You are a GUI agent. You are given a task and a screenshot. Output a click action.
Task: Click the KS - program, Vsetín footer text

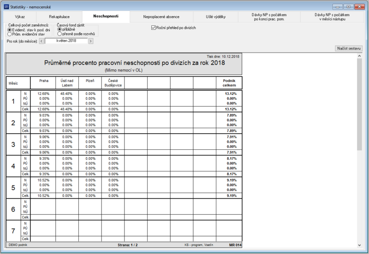click(199, 245)
